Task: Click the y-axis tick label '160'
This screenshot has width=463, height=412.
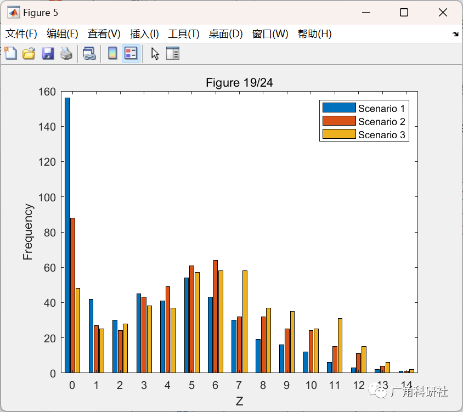Action: (47, 92)
